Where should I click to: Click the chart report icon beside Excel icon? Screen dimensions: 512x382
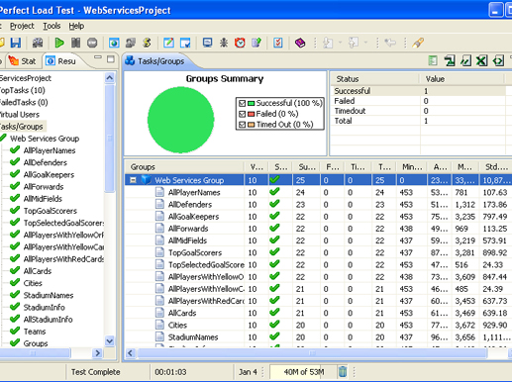(465, 60)
